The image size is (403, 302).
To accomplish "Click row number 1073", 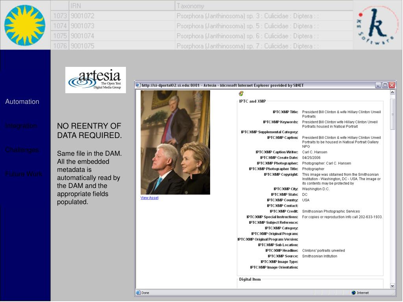I will tap(60, 16).
